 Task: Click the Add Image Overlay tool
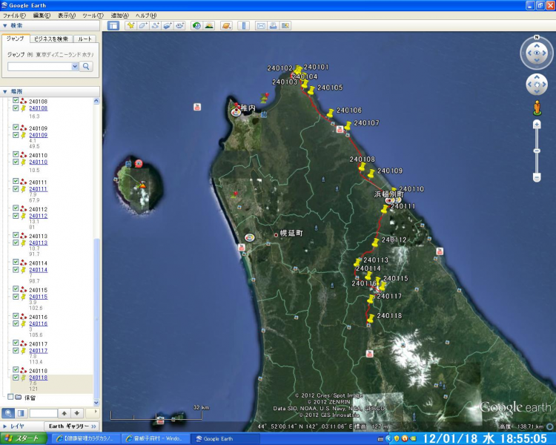(168, 25)
